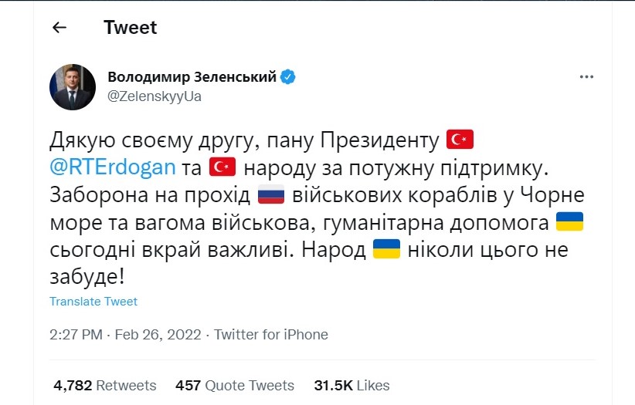This screenshot has width=635, height=405.
Task: Click the Ukrainian flag after допомога
Action: tap(569, 222)
